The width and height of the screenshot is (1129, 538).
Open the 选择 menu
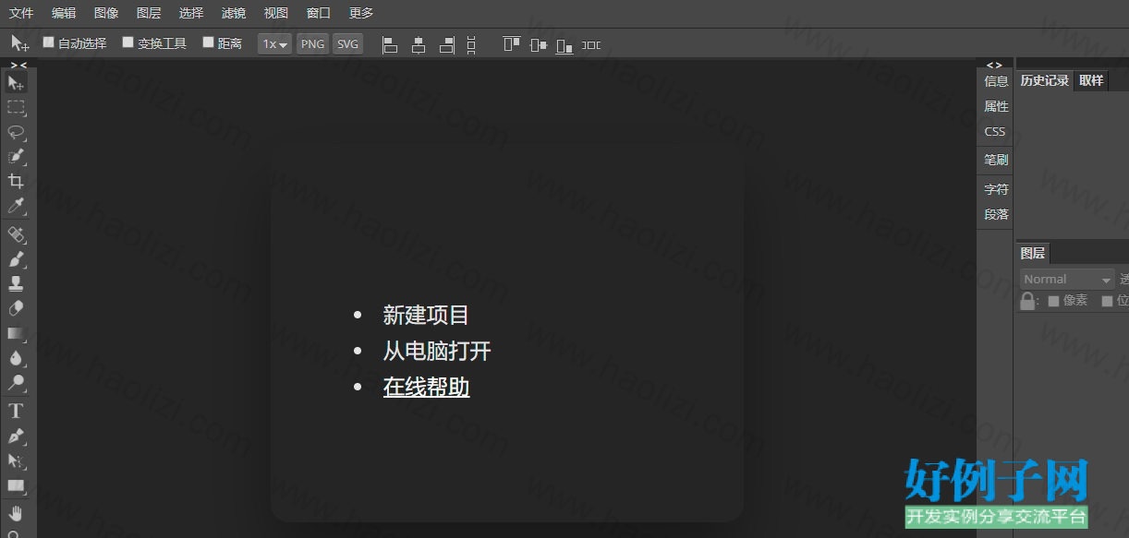click(191, 13)
